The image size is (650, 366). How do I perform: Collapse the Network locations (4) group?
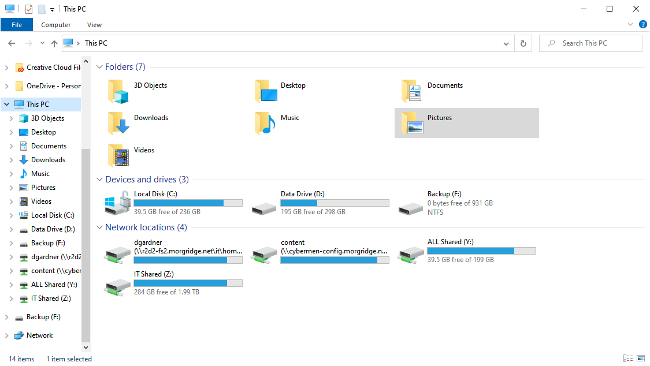pos(99,227)
